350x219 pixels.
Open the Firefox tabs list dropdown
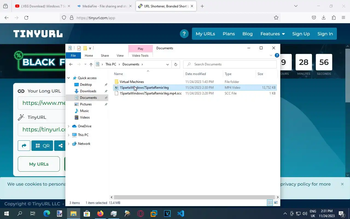[296, 6]
